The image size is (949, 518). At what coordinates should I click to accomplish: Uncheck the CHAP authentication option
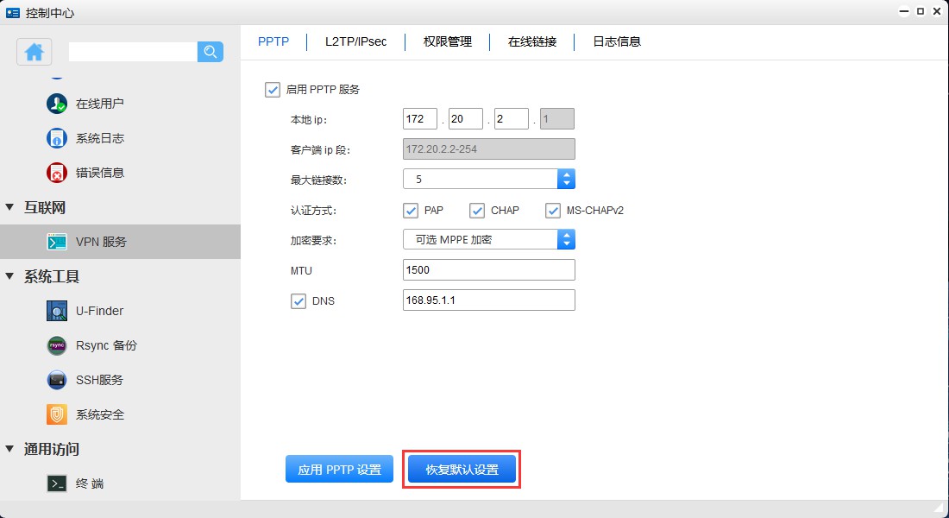click(478, 210)
